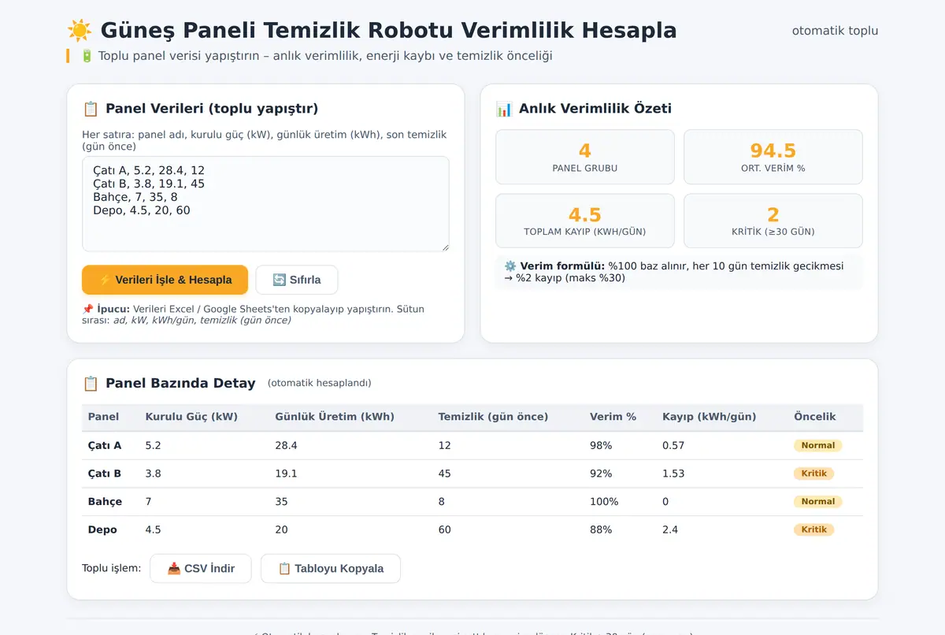The width and height of the screenshot is (945, 635).
Task: Click the 88% efficiency value for Depo
Action: tap(601, 530)
